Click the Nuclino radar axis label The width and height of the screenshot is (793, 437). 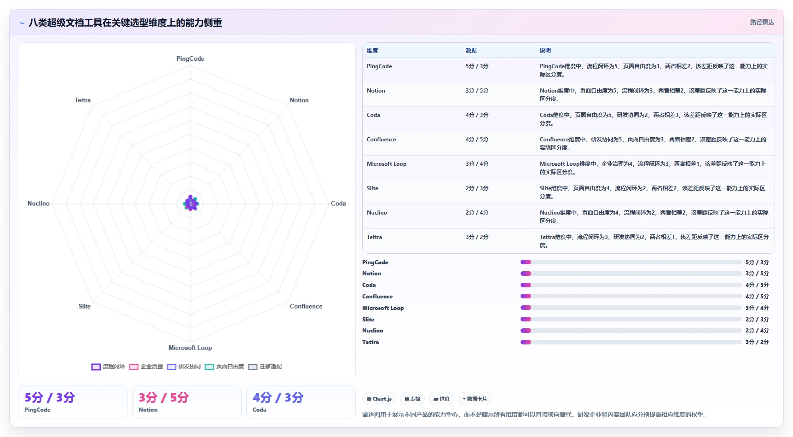coord(39,203)
